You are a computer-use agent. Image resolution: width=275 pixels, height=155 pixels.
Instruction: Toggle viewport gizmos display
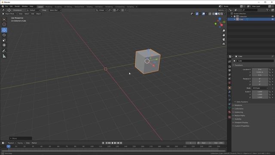[197, 14]
